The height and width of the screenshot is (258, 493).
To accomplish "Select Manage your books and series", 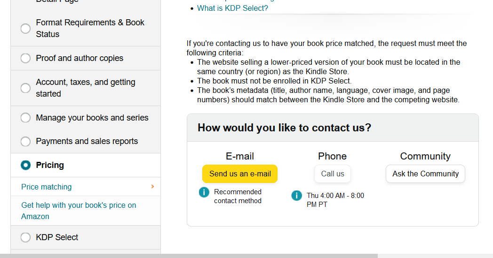I will 25,118.
